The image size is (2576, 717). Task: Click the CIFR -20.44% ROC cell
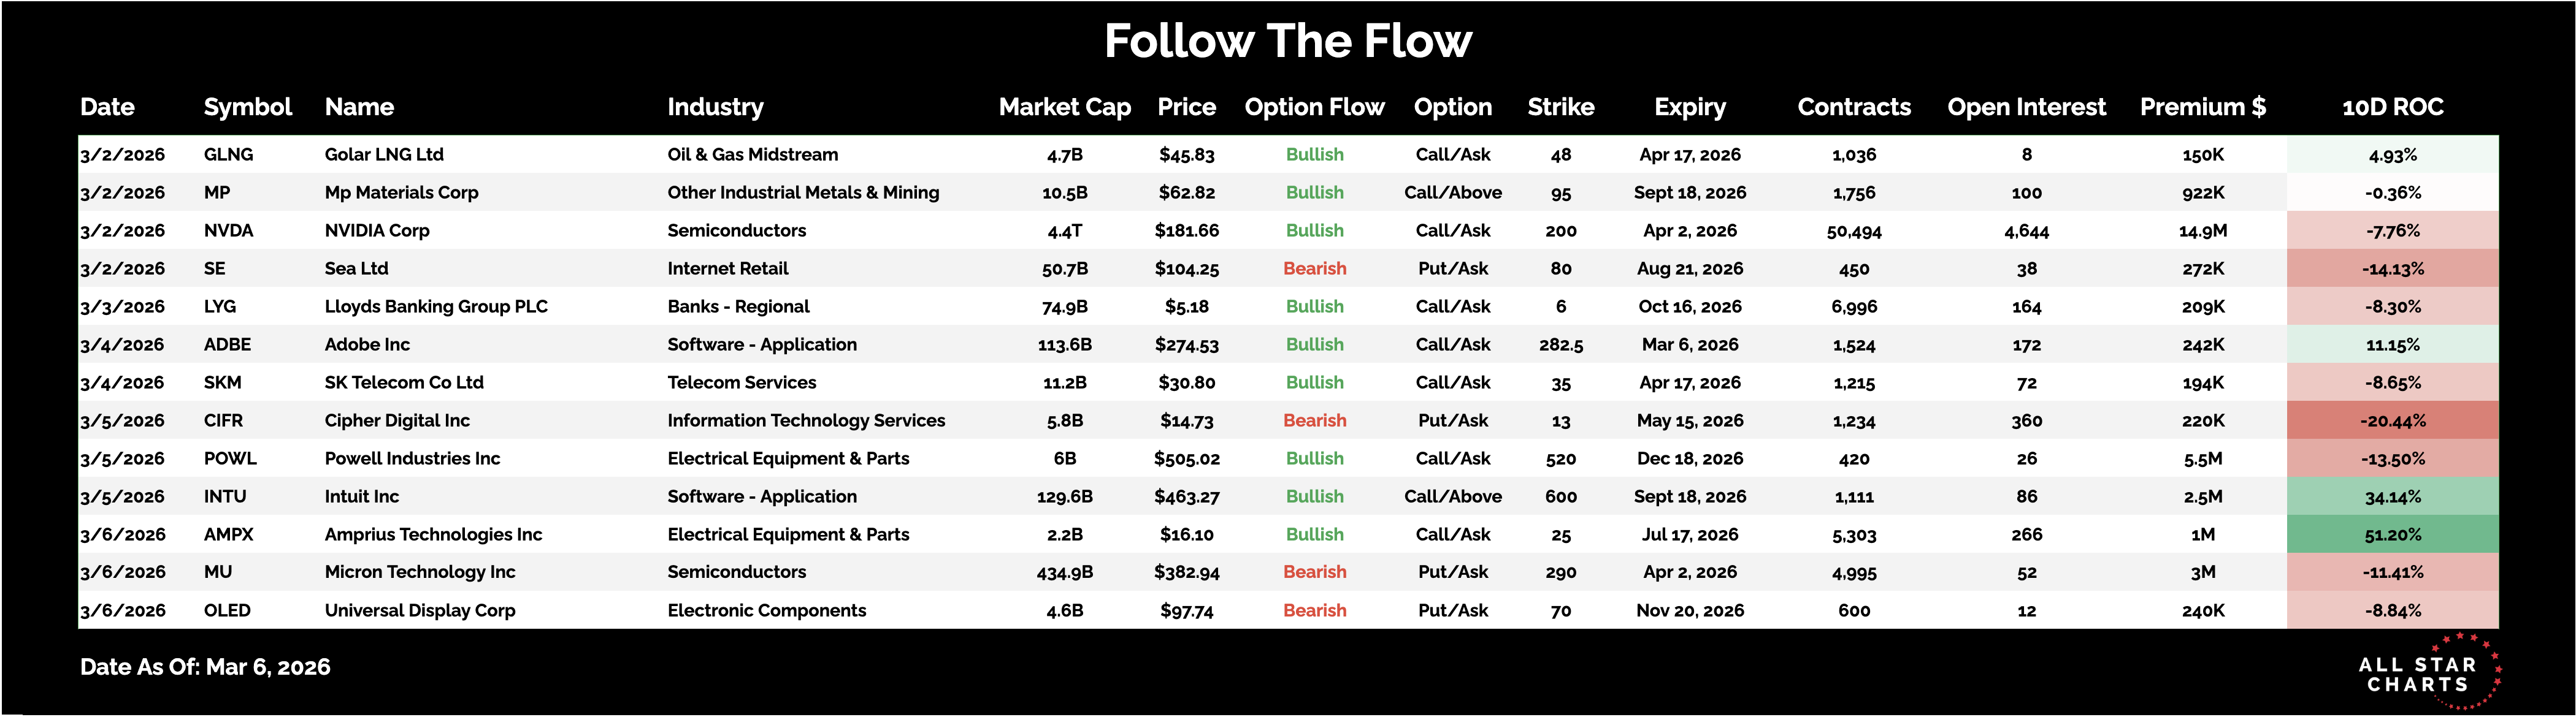2392,420
